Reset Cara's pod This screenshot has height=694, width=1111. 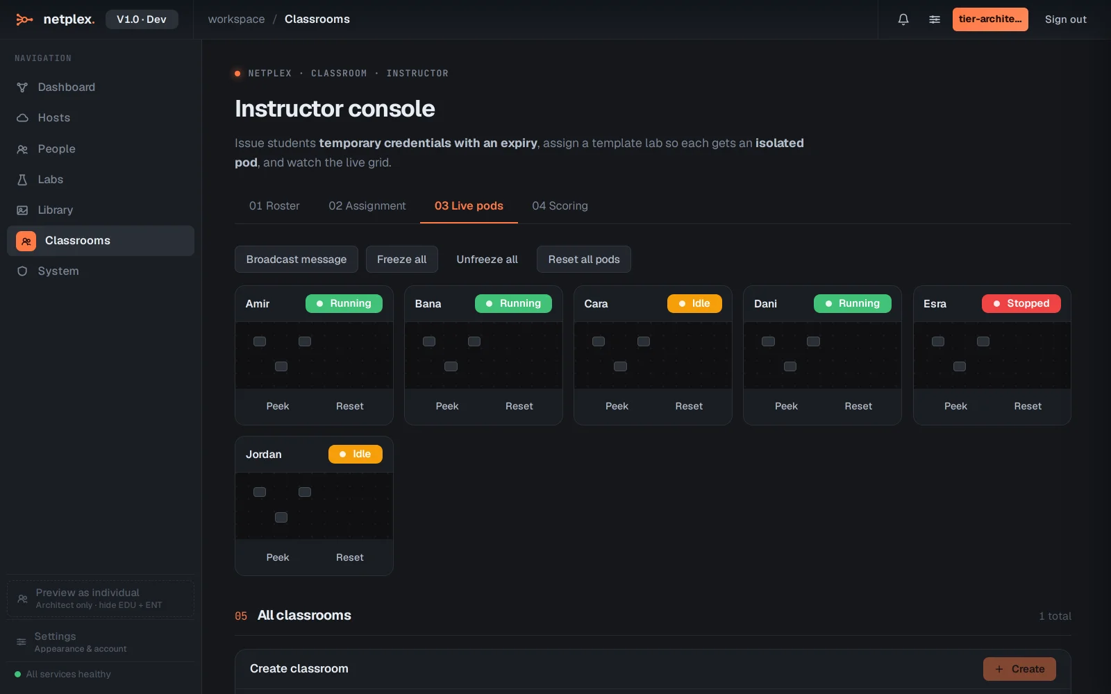(x=689, y=407)
